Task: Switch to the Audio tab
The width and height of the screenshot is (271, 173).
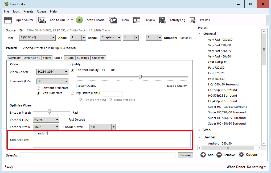Action: tap(69, 58)
